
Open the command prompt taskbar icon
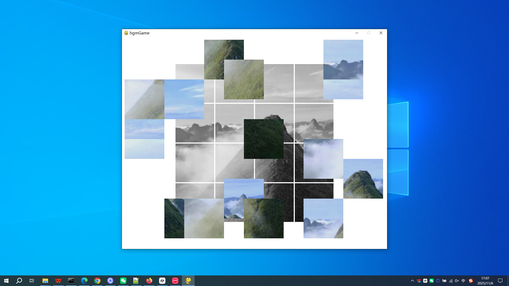point(71,280)
